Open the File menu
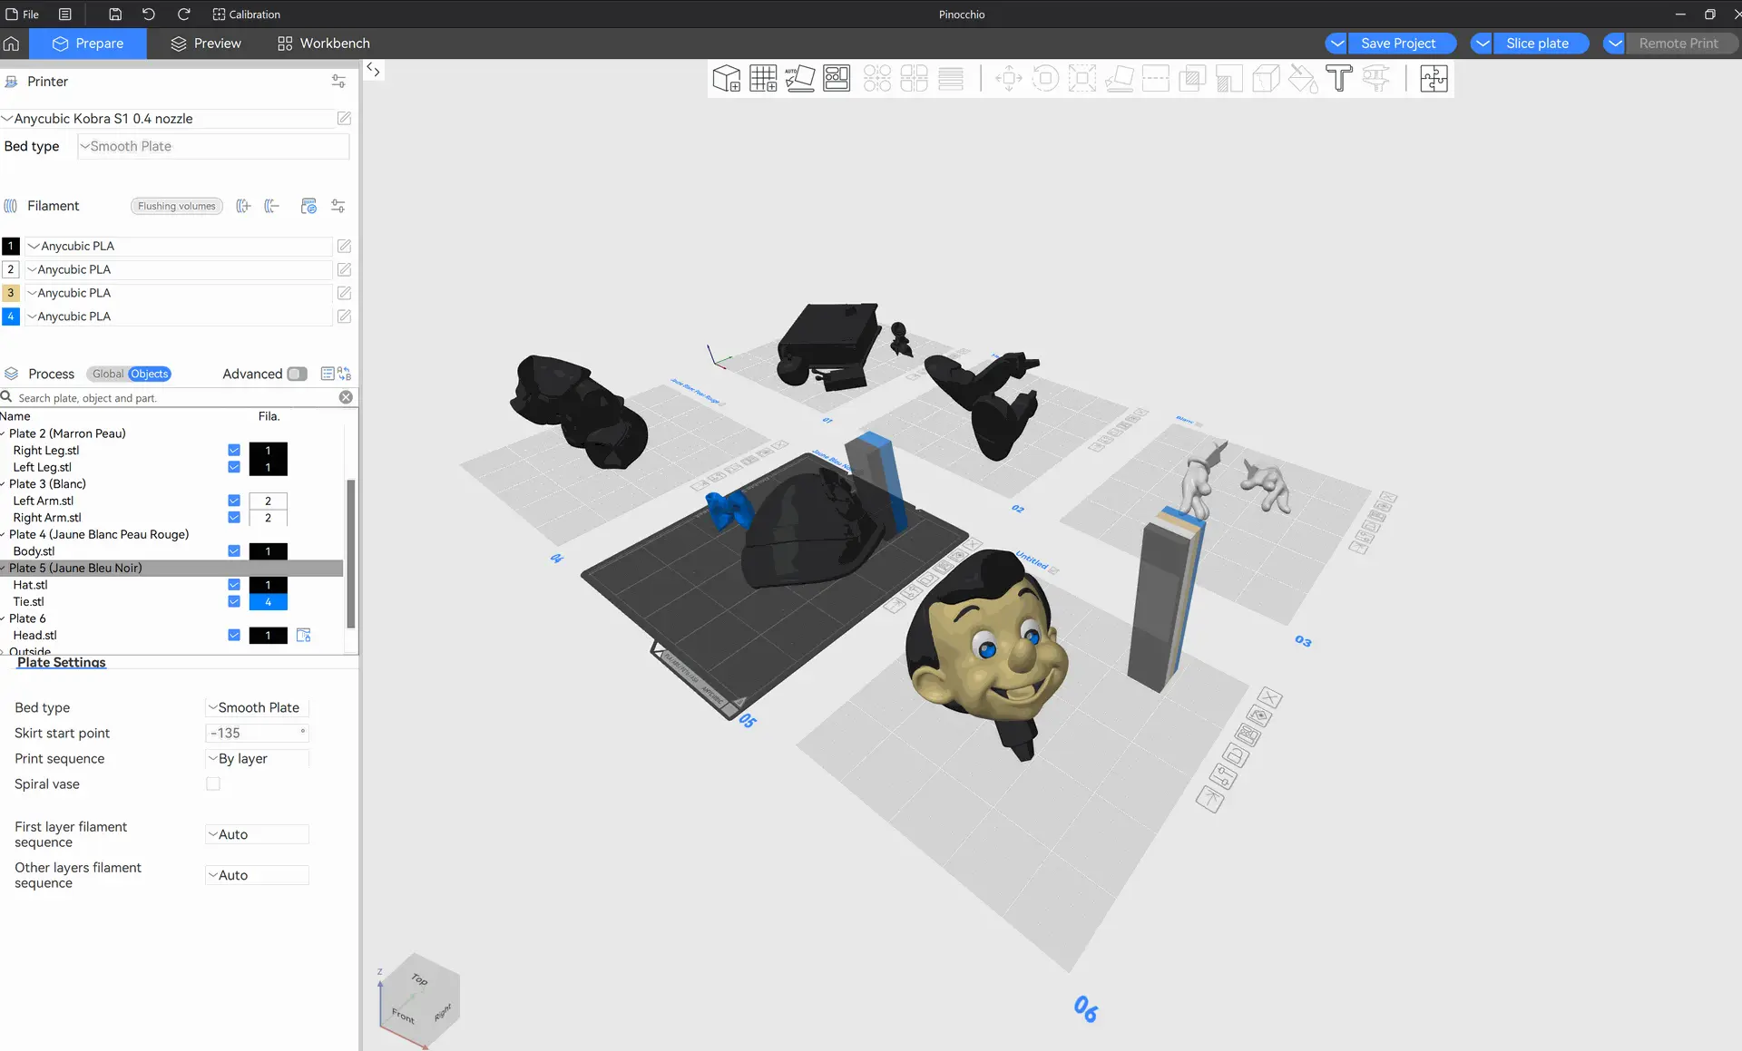 coord(23,15)
